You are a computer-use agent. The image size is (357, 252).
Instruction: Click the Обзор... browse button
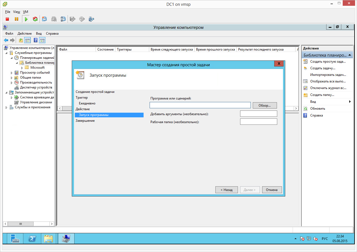tap(265, 105)
